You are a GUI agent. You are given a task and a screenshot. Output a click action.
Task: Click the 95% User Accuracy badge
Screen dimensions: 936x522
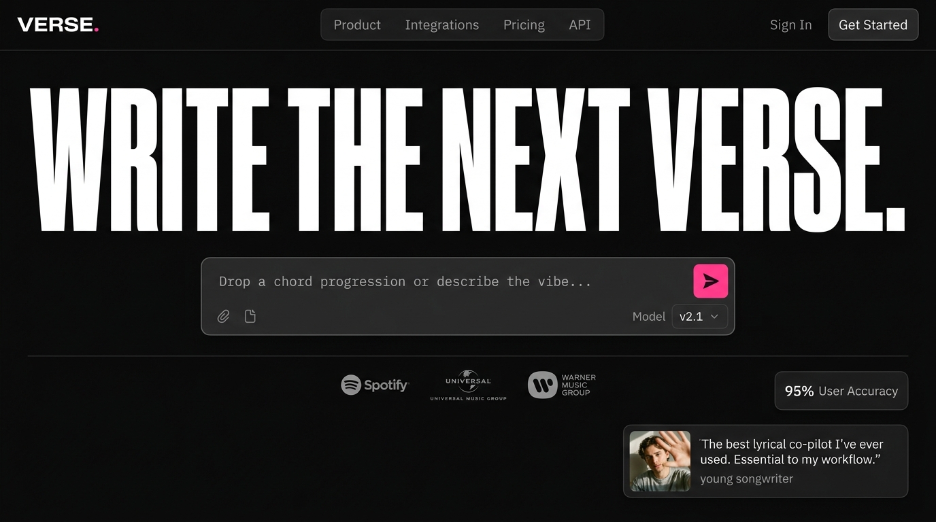(841, 391)
